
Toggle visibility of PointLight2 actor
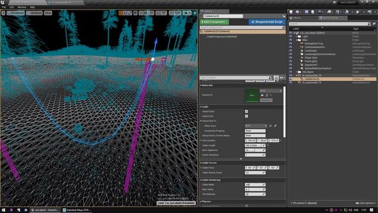pyautogui.click(x=291, y=62)
